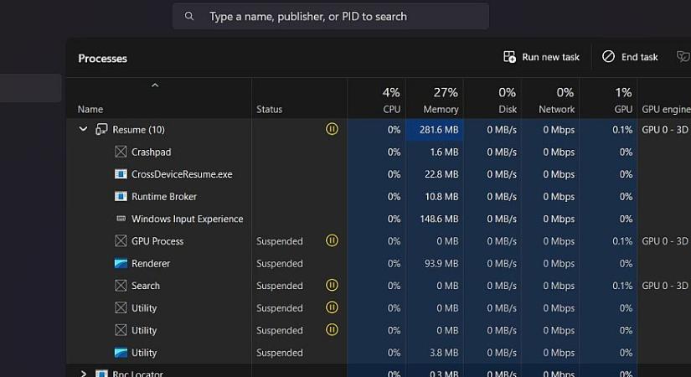
Task: Click the CrossDeviceResume.exe process icon
Action: tap(121, 174)
